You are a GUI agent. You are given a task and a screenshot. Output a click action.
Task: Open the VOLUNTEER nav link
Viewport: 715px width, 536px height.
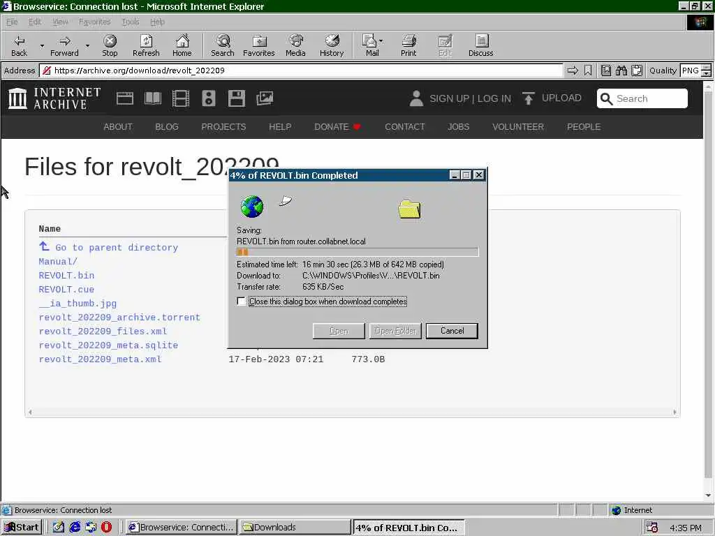pyautogui.click(x=518, y=127)
